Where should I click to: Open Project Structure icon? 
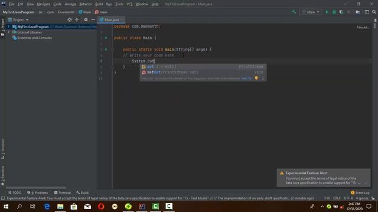pos(358,12)
